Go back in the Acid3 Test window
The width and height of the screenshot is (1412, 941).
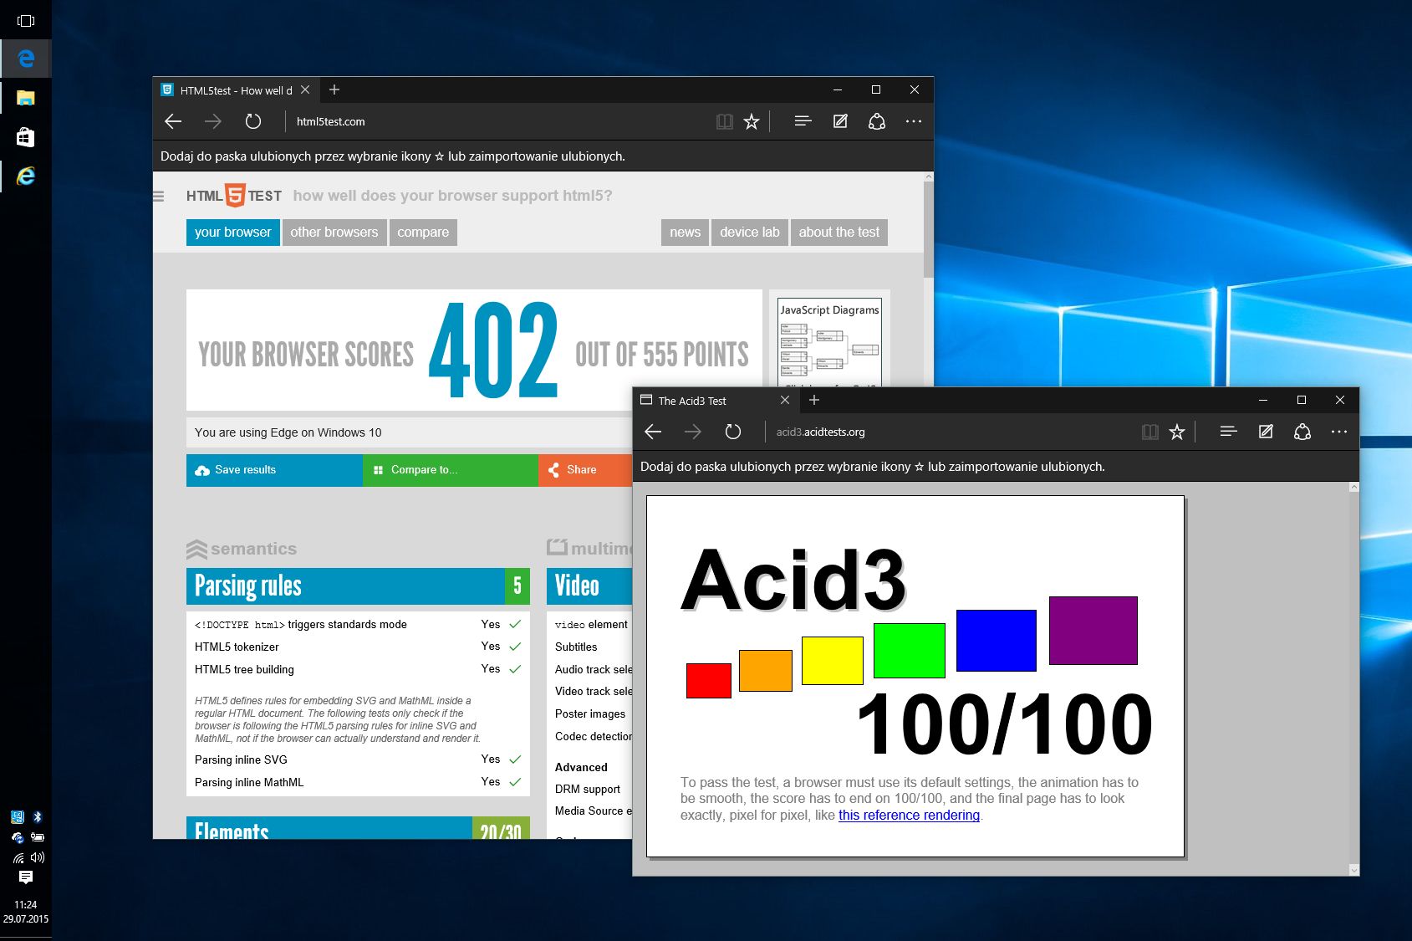coord(653,432)
